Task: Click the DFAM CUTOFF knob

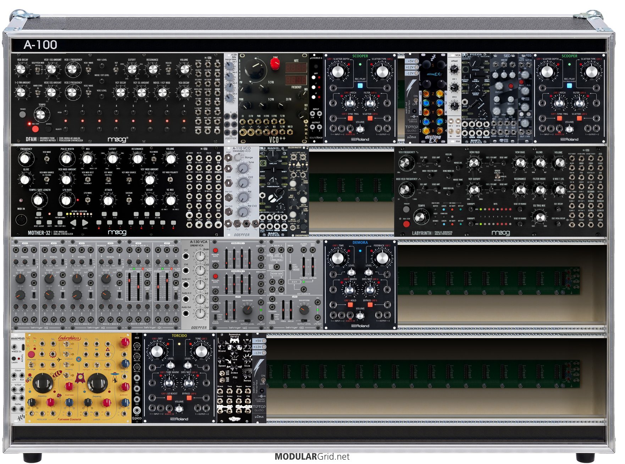Action: 132,69
